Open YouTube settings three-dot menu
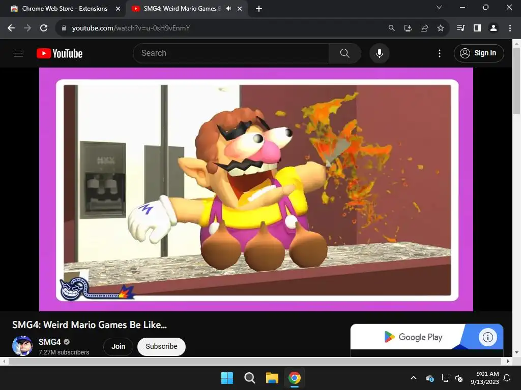The height and width of the screenshot is (390, 521). pyautogui.click(x=440, y=53)
